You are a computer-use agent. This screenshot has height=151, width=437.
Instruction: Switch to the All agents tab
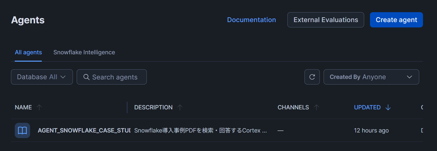(x=28, y=52)
